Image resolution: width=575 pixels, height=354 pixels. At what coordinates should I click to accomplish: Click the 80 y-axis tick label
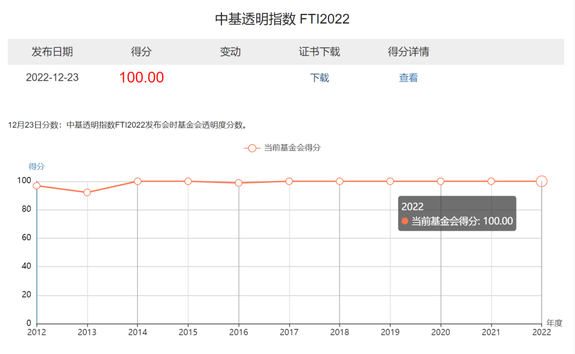point(27,209)
